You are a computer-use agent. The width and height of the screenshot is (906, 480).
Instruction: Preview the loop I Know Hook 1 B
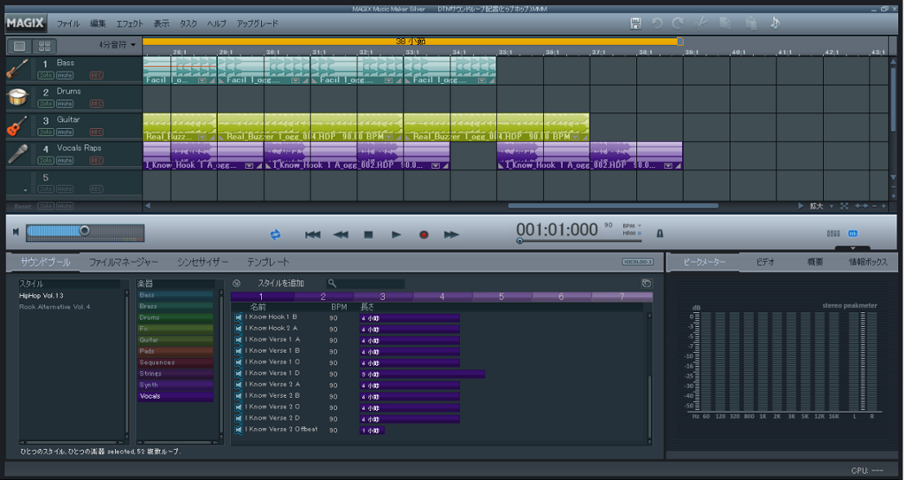pos(238,317)
